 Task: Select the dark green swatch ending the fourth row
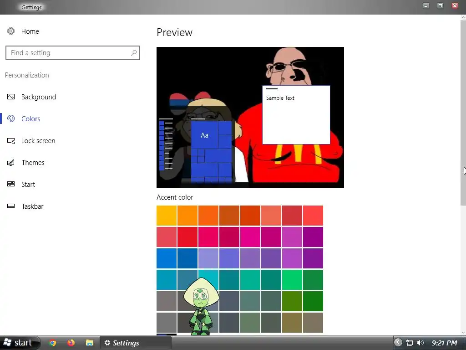(x=313, y=280)
